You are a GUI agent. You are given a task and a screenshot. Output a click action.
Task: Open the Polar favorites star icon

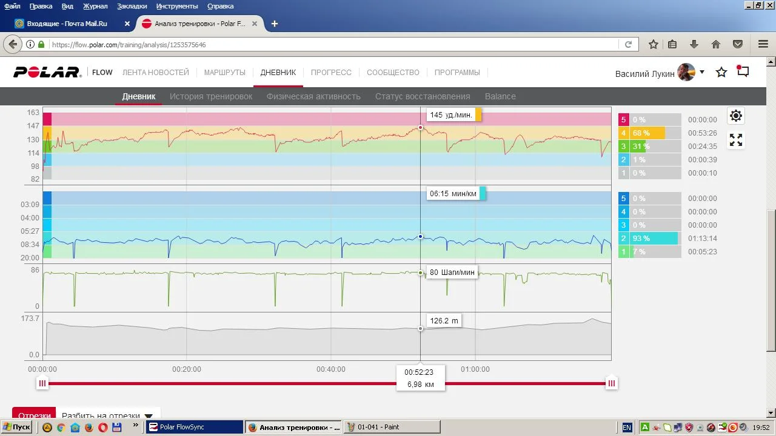point(721,73)
